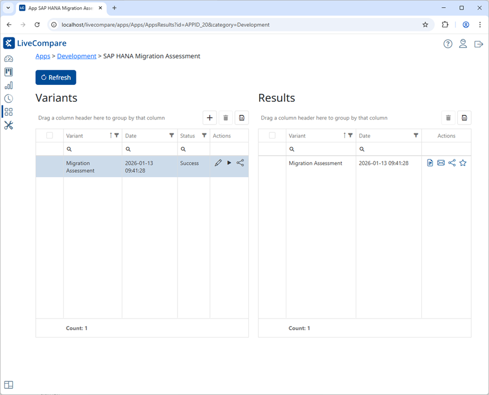Image resolution: width=489 pixels, height=395 pixels.
Task: Export Results grid to Excel
Action: coord(464,118)
